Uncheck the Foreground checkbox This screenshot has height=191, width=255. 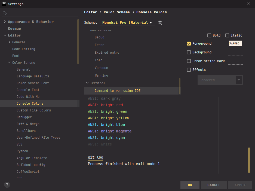click(x=189, y=44)
